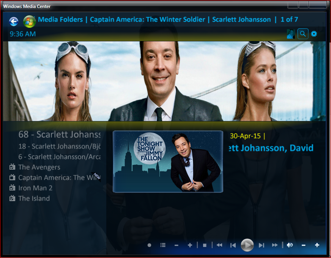Maximize the Windows Media Center window
331x258 pixels.
(304, 5)
